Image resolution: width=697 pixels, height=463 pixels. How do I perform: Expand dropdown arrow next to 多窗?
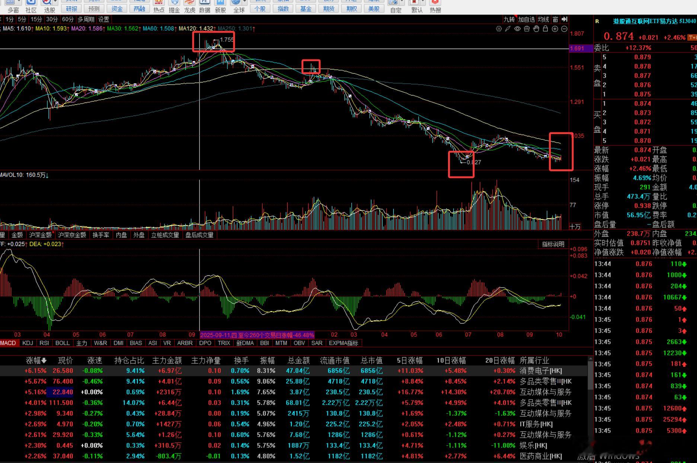pos(18,2)
